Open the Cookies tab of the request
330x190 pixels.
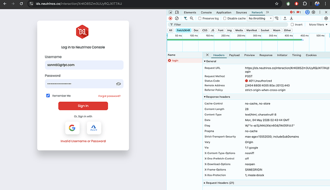(311, 55)
